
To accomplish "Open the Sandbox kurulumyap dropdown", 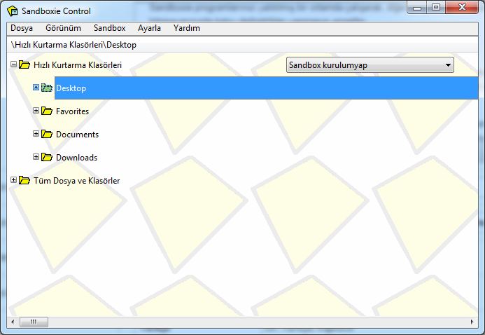I will pyautogui.click(x=370, y=65).
